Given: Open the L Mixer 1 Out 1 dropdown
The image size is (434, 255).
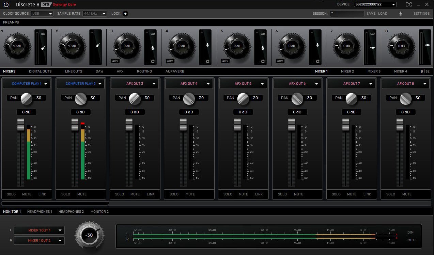Looking at the screenshot, I should (39, 230).
